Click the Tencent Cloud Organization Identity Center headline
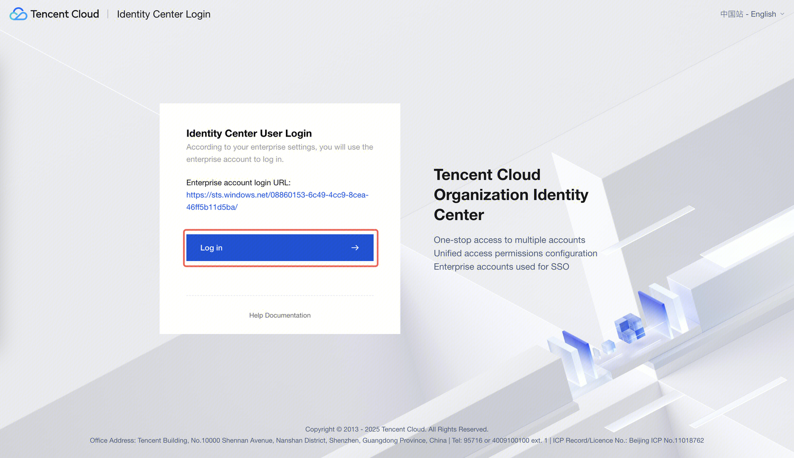Image resolution: width=794 pixels, height=458 pixels. point(511,195)
